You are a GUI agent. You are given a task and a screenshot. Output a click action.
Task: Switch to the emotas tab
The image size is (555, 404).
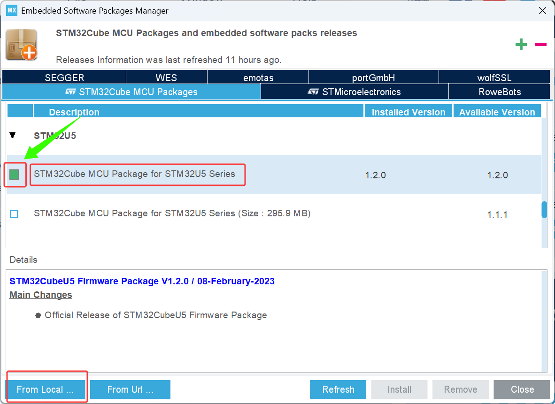pos(258,77)
